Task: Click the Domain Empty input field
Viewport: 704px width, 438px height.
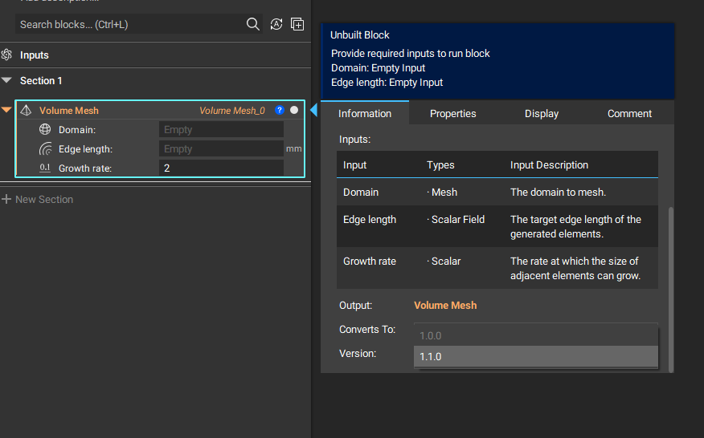Action: [221, 130]
